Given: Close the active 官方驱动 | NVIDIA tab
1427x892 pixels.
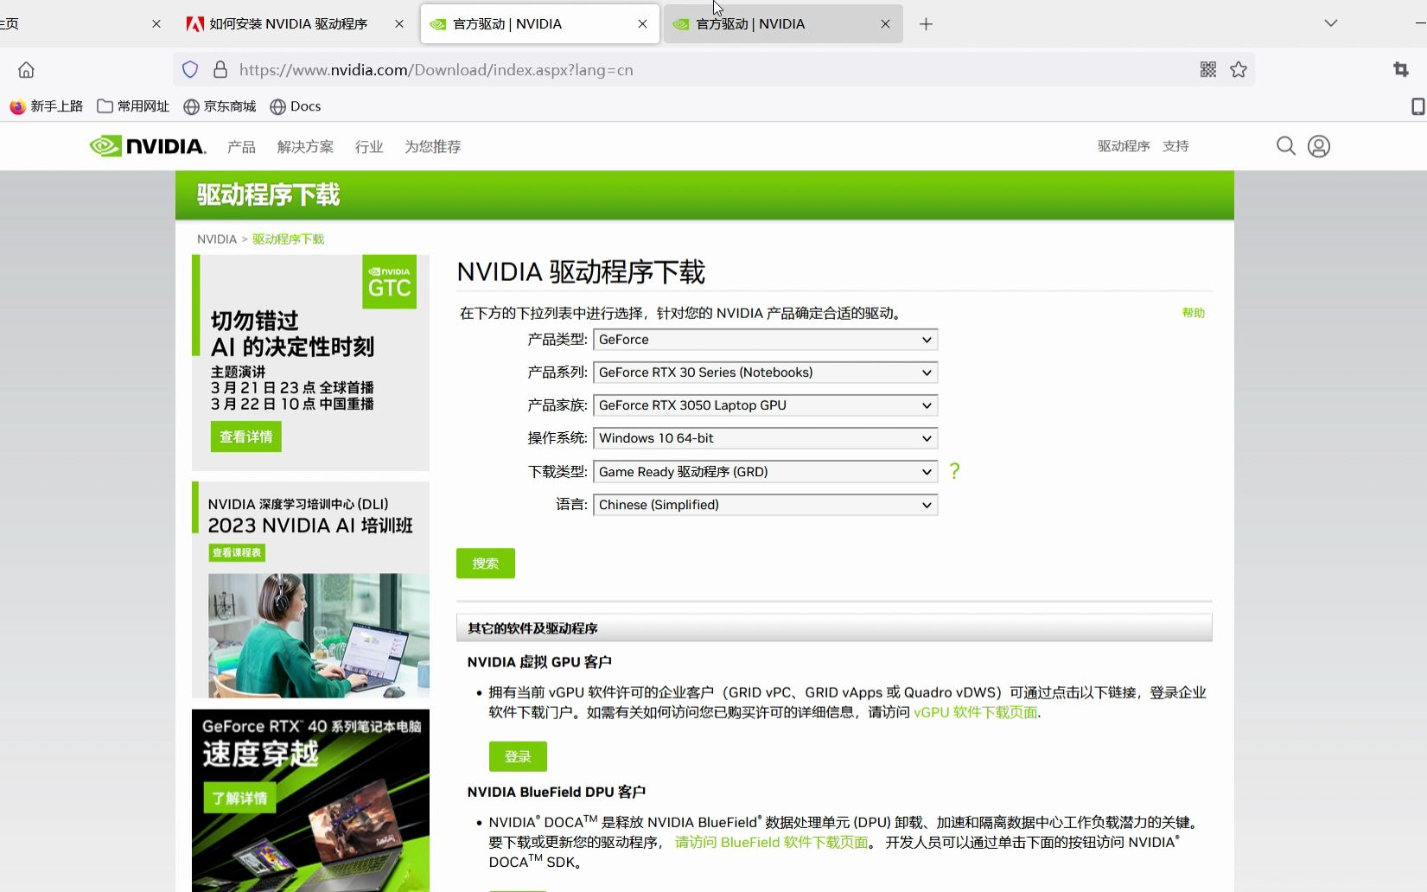Looking at the screenshot, I should click(642, 24).
